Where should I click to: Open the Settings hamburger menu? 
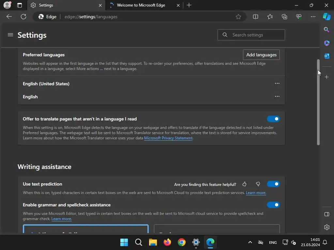coord(10,35)
